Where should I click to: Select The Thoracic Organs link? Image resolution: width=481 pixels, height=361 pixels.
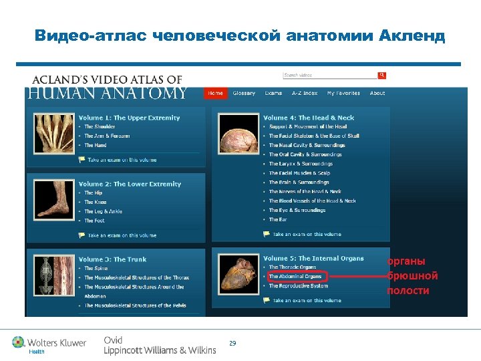(x=293, y=267)
